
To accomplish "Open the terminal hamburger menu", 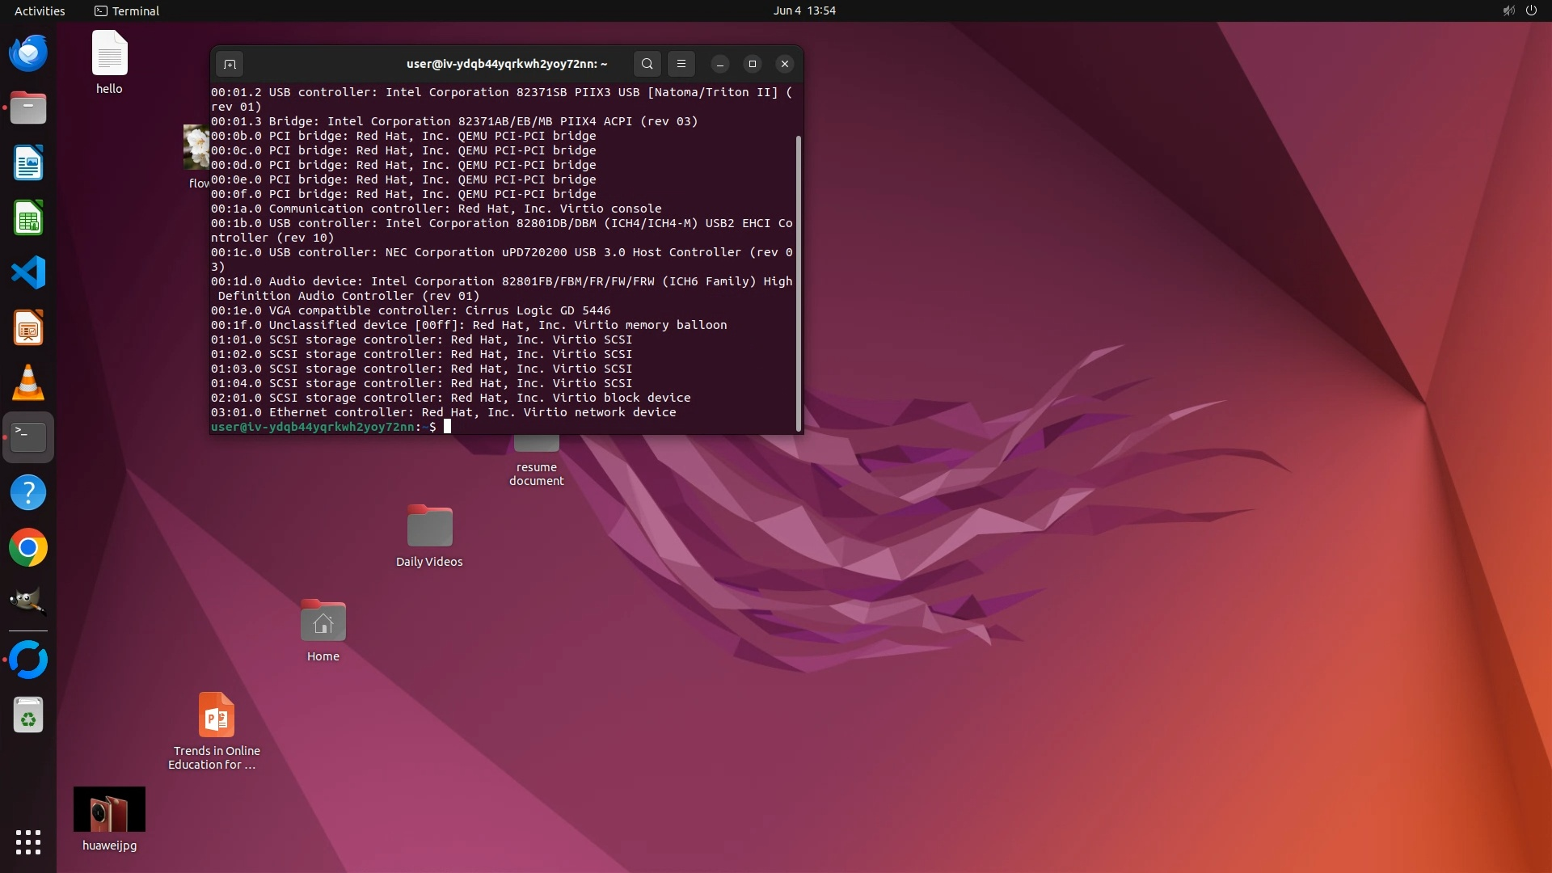I will coord(681,64).
